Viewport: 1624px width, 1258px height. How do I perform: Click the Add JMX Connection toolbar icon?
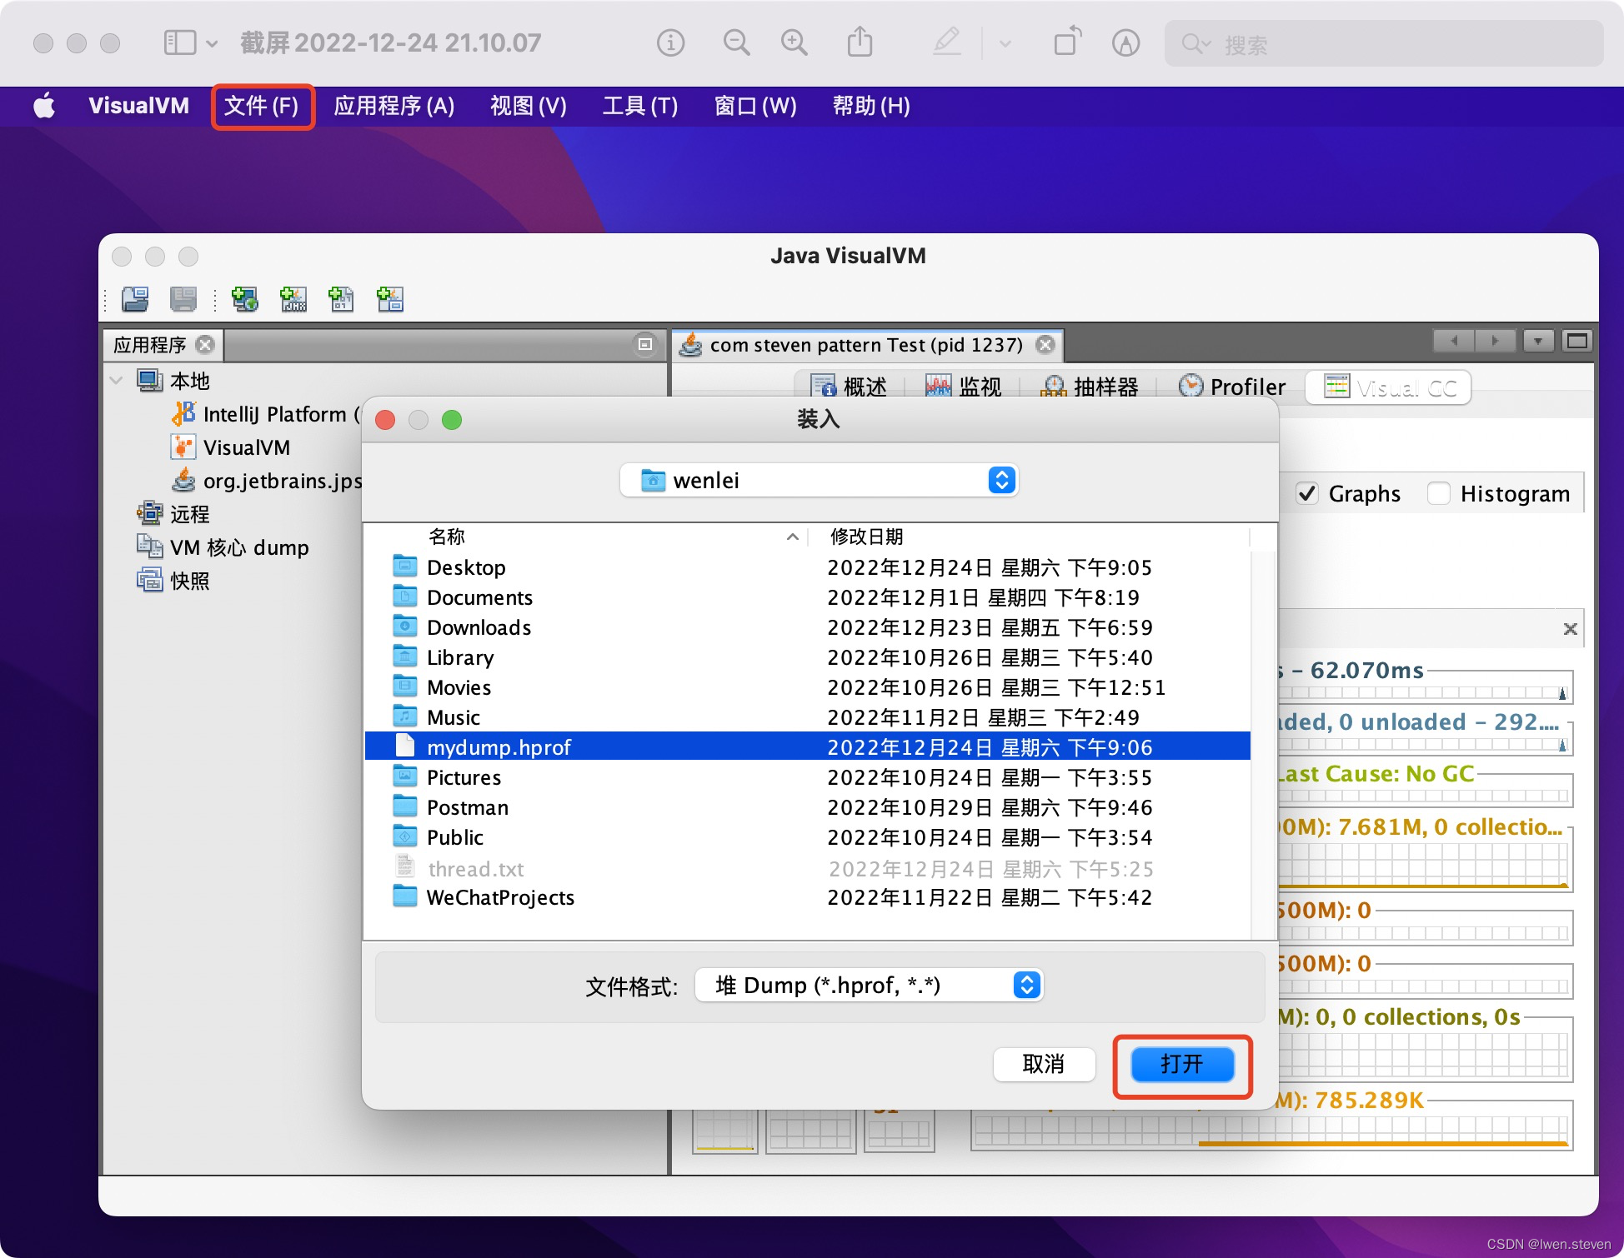pos(293,298)
